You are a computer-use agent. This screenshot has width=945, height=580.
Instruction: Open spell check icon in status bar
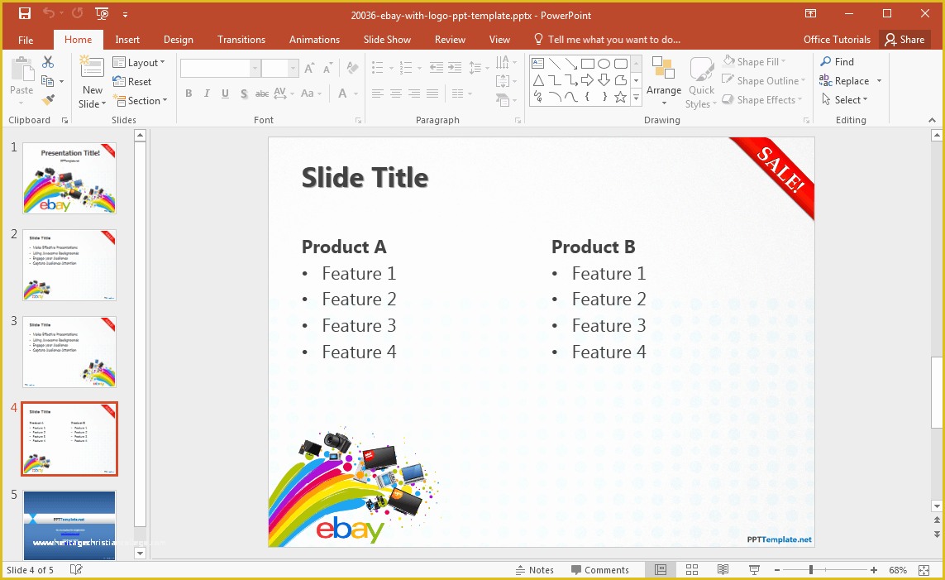click(x=76, y=570)
